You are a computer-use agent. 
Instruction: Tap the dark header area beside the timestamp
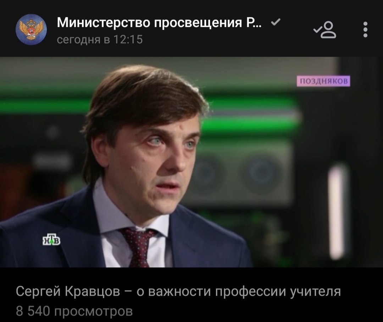(220, 40)
